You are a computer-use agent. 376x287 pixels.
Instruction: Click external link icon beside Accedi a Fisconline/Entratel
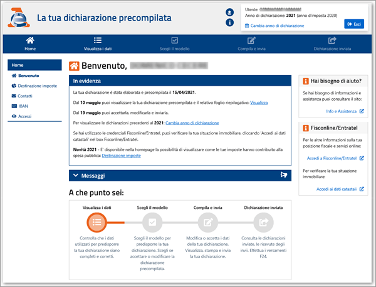tap(362, 158)
